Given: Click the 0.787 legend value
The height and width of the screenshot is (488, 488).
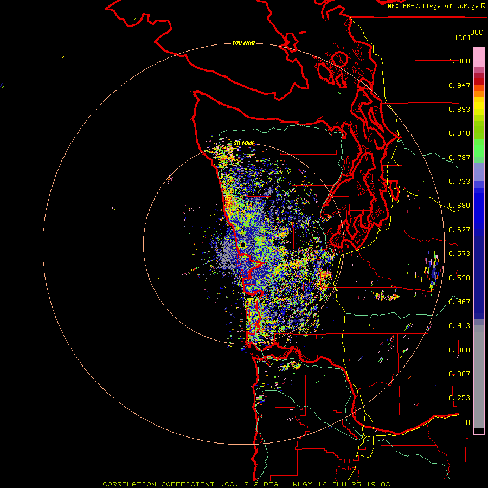Looking at the screenshot, I should tap(459, 157).
